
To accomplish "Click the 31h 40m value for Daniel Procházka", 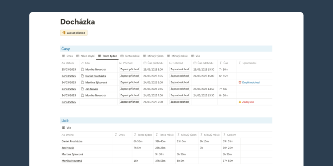I will (x=160, y=141).
